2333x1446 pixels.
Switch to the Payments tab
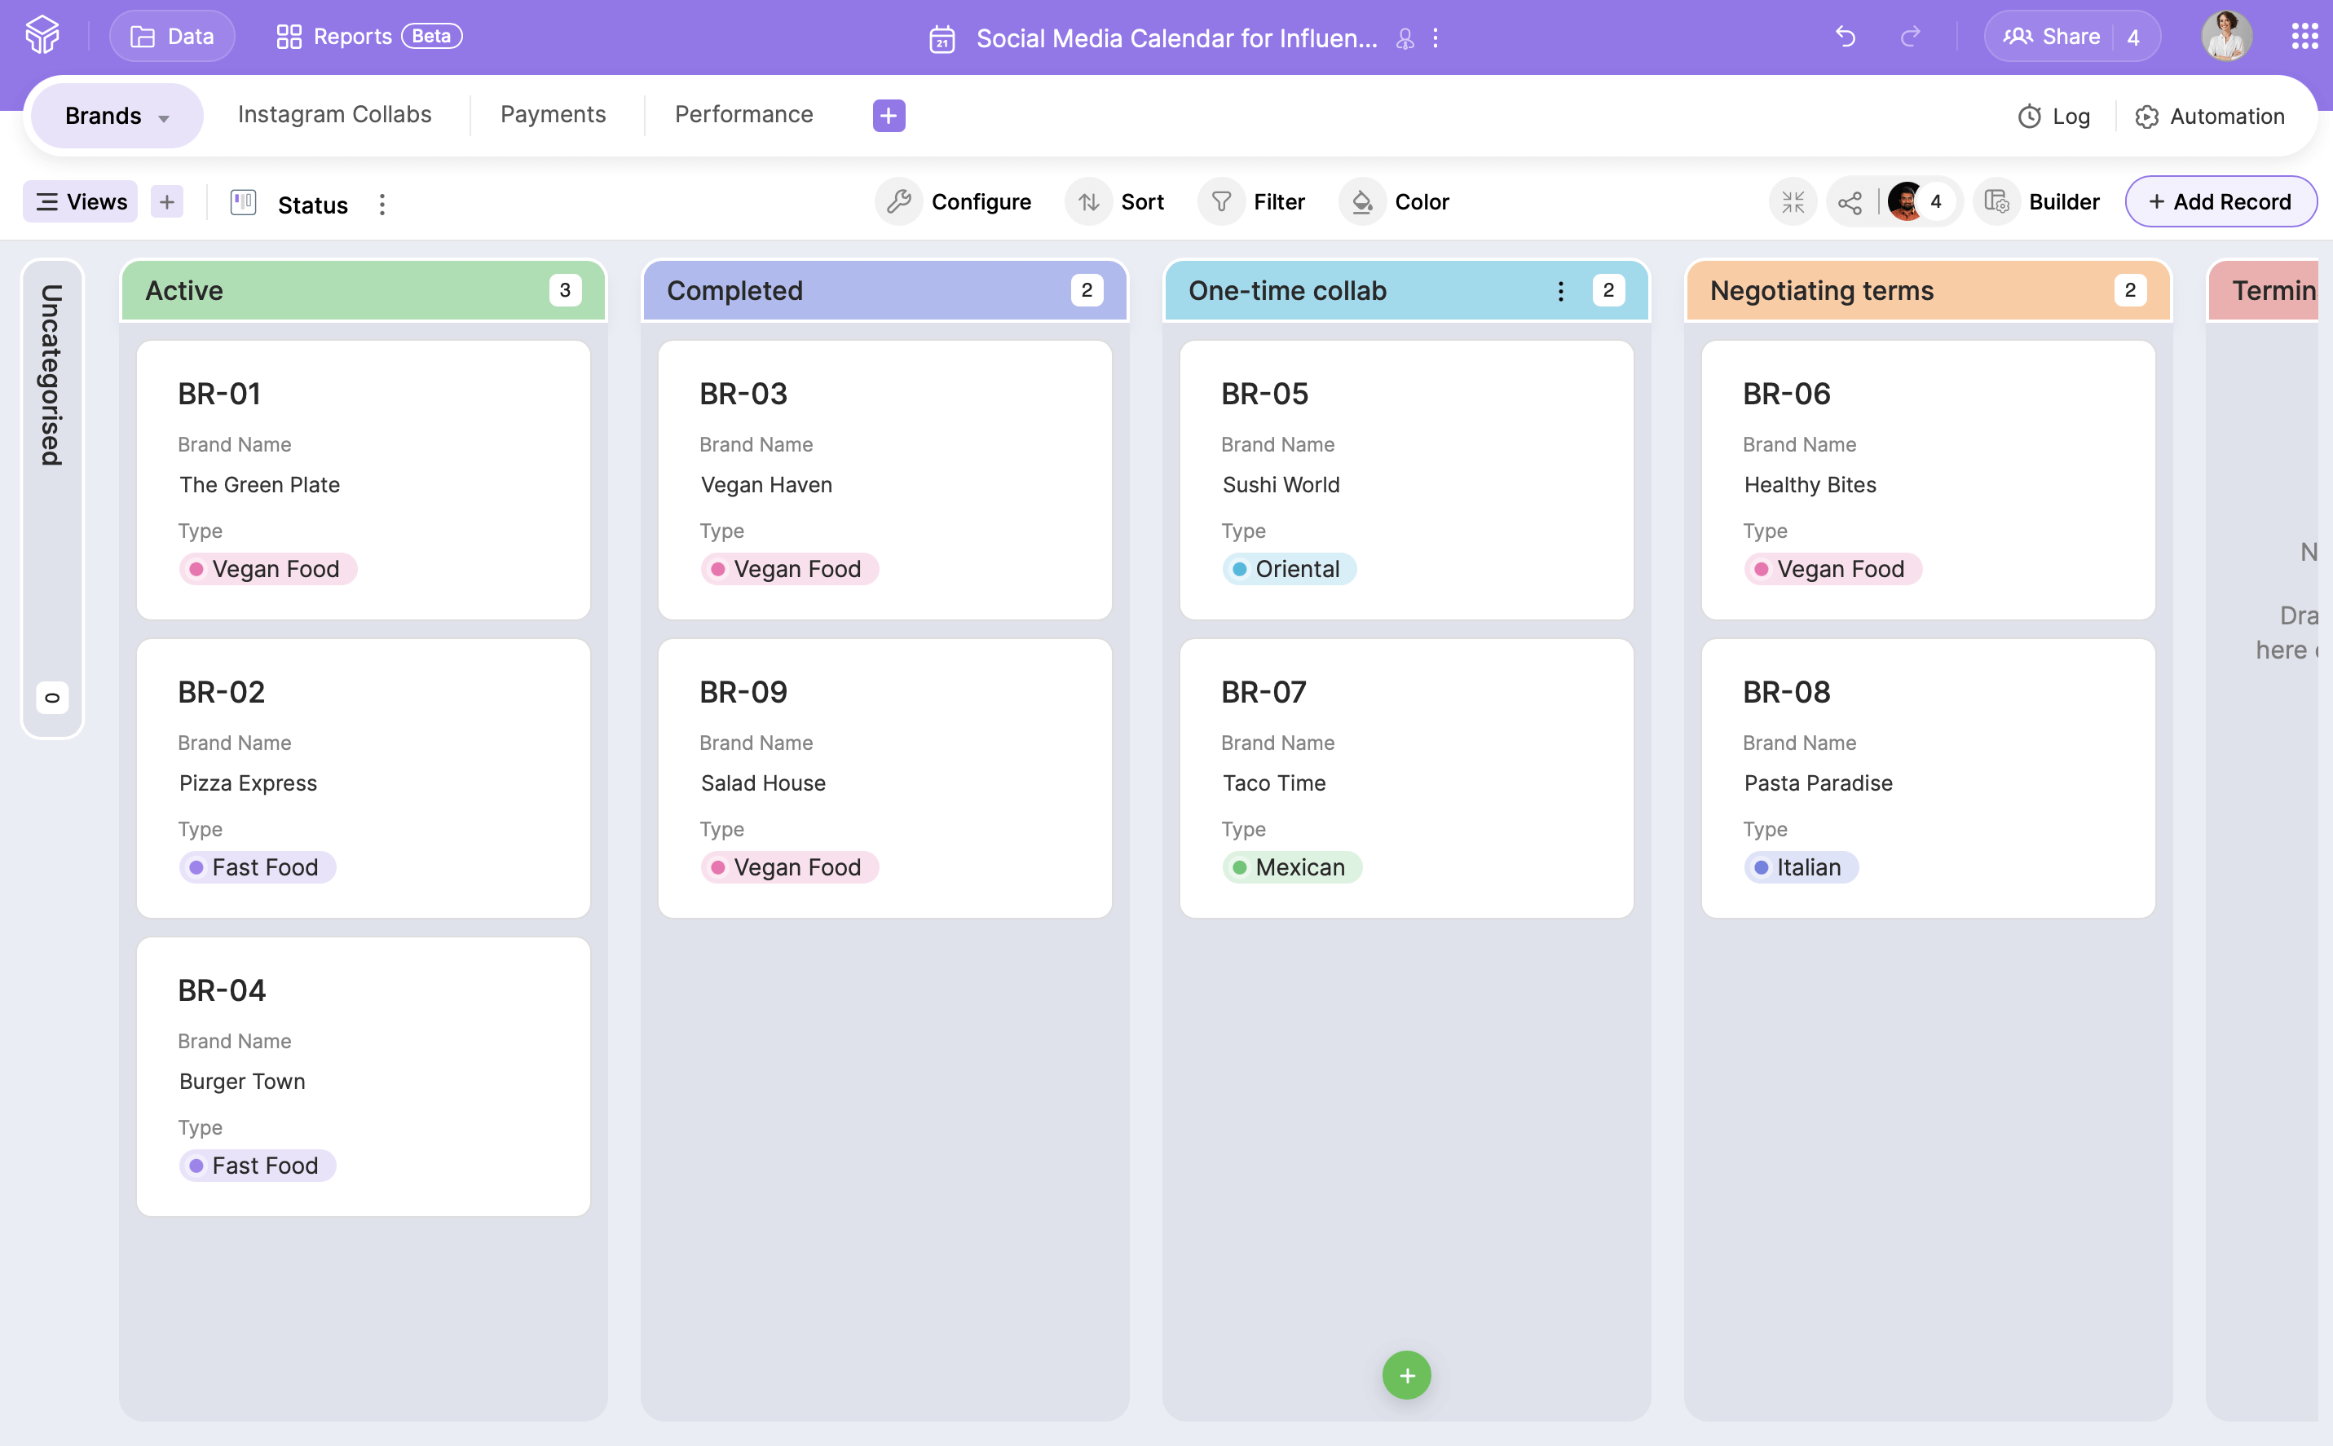[553, 115]
